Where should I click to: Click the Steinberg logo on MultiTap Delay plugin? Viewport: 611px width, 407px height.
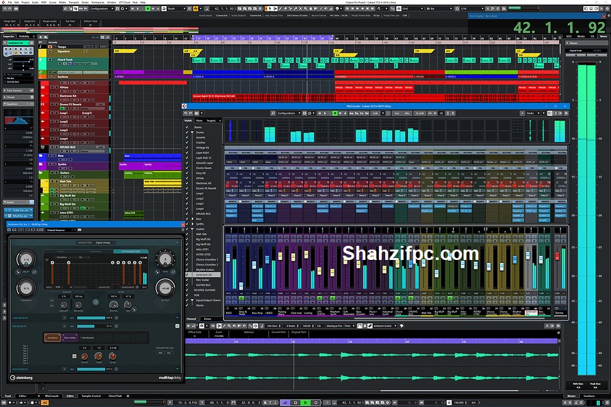tap(22, 377)
